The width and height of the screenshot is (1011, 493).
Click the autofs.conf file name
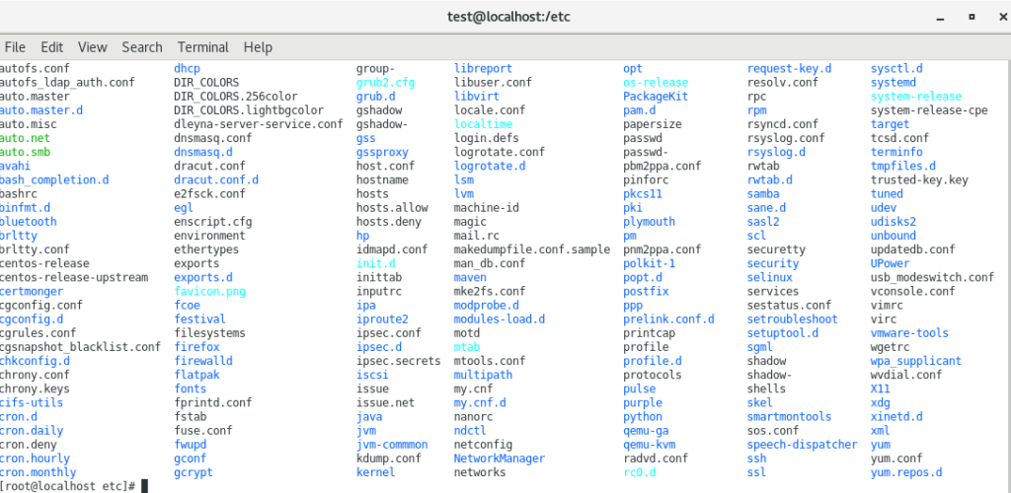click(x=35, y=68)
